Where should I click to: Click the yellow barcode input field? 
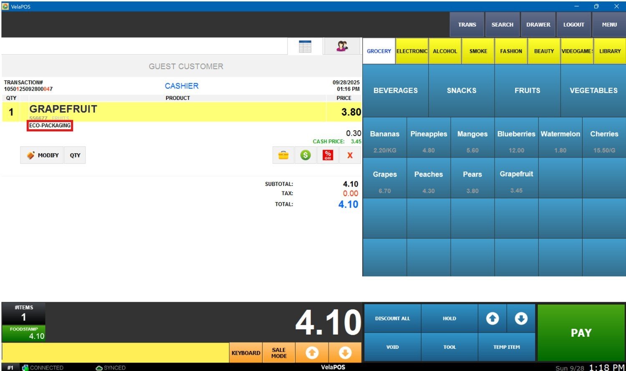click(115, 353)
